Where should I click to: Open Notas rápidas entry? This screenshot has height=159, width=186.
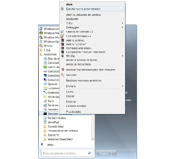click(51, 97)
